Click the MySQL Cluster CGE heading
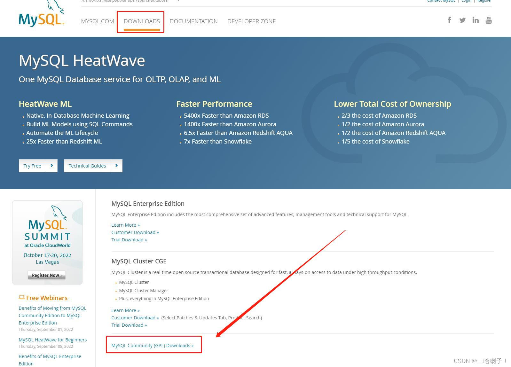The height and width of the screenshot is (367, 511). pos(139,261)
